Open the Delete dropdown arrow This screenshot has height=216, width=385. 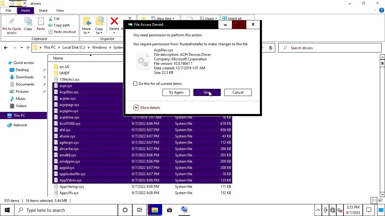[x=114, y=33]
